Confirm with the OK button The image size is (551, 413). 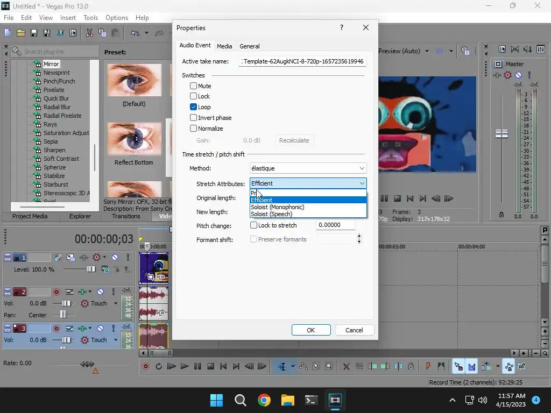point(311,330)
